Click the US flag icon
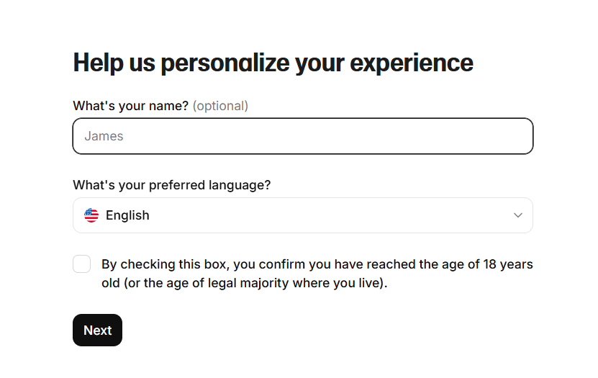This screenshot has height=378, width=598. [91, 215]
